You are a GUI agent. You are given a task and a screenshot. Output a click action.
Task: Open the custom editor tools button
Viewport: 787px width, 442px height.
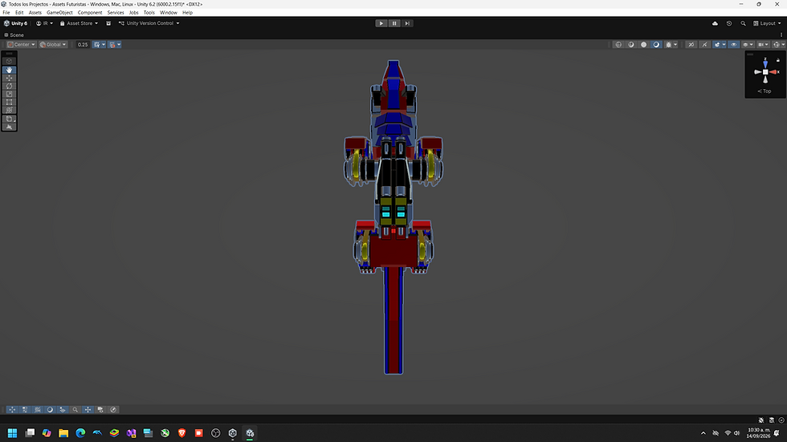click(9, 119)
